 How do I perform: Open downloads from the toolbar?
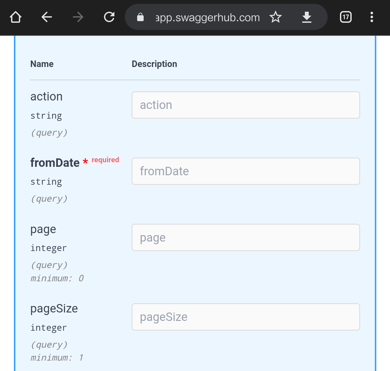coord(306,17)
